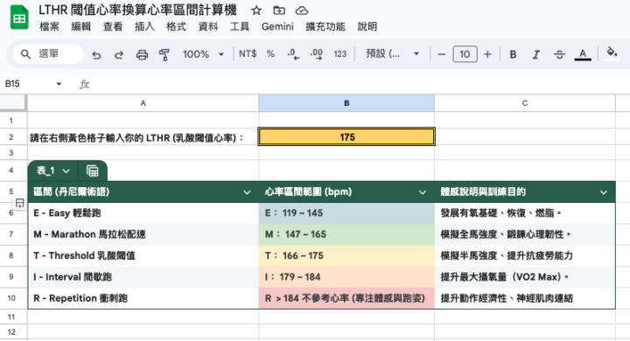This screenshot has width=630, height=341.
Task: Increase decimal places
Action: pos(317,54)
